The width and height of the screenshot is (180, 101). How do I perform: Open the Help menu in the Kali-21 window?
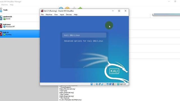(x=76, y=15)
